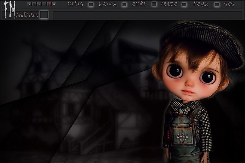Tick the checkbox between GIRIS and KALIN
The height and width of the screenshot is (163, 245).
click(91, 4)
